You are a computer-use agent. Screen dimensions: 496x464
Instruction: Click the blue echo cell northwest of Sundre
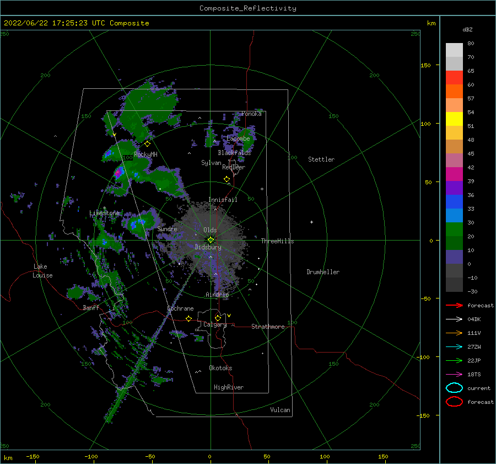tap(137, 223)
